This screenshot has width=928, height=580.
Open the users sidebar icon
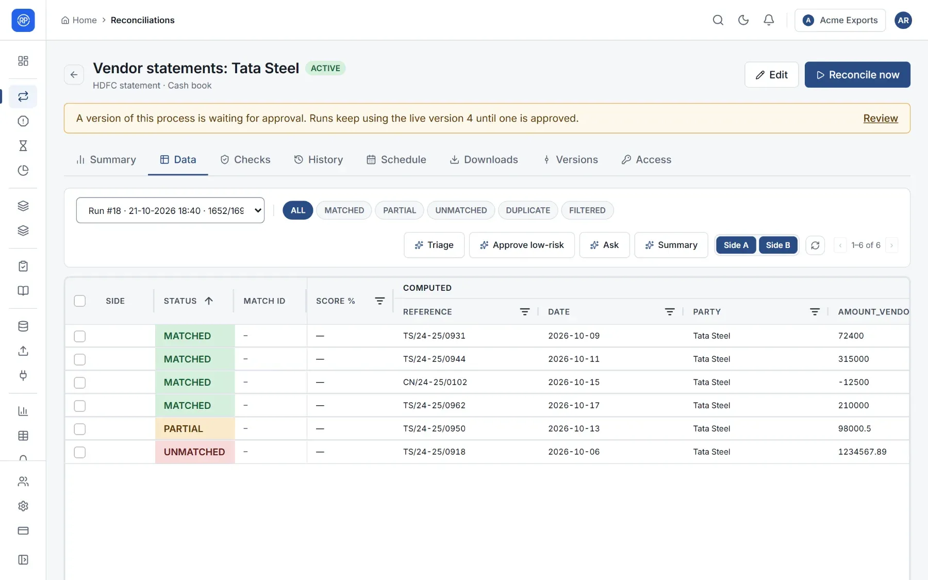click(x=23, y=482)
